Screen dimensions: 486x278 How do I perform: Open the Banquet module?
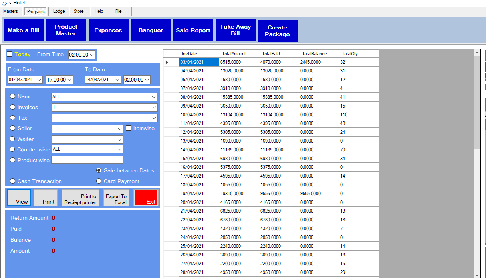point(151,30)
